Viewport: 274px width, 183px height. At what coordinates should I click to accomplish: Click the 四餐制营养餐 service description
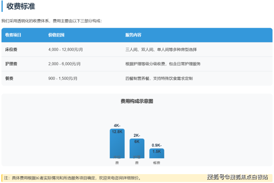(159, 78)
